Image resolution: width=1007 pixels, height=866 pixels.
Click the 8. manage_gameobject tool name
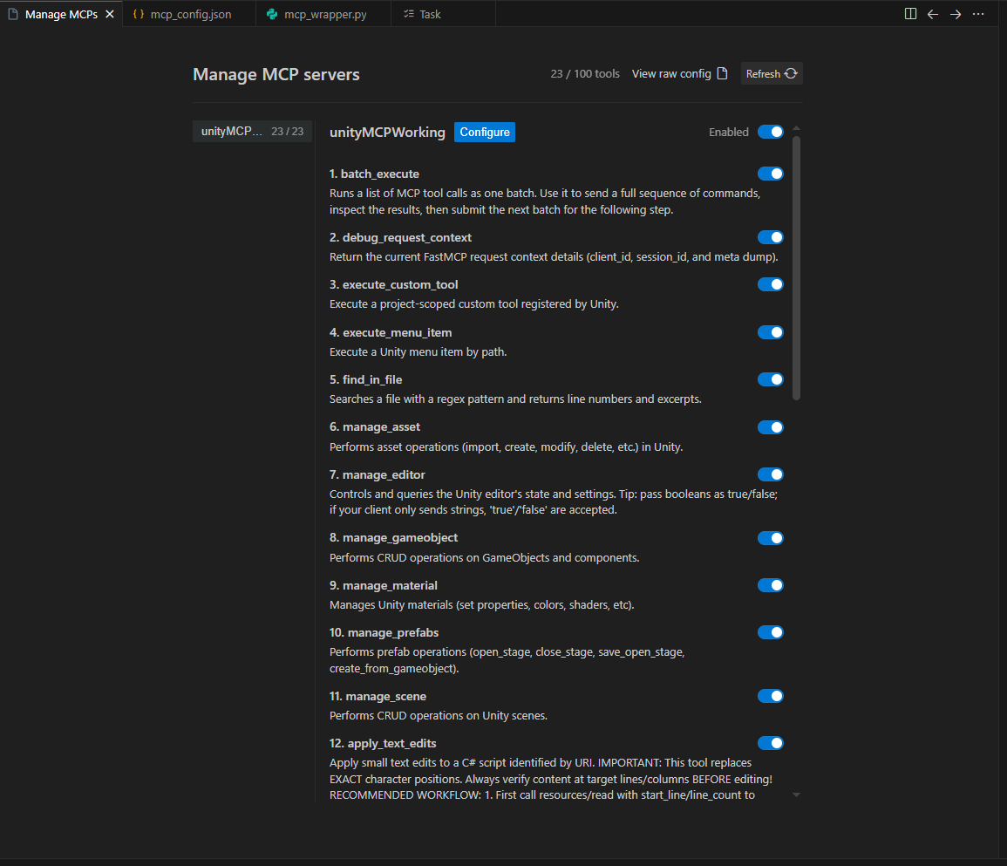coord(394,538)
